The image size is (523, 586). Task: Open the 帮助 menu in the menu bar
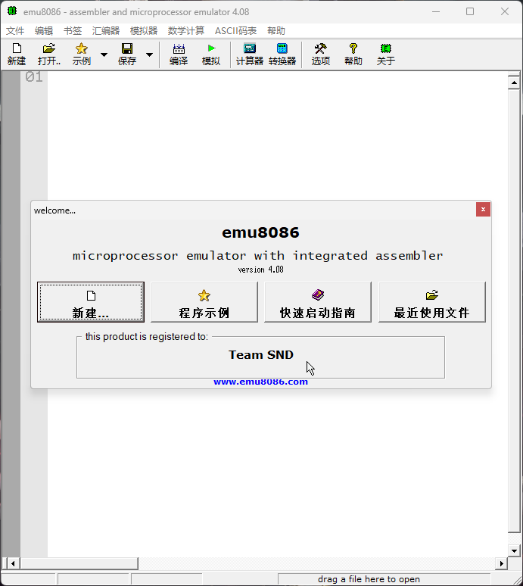click(276, 30)
